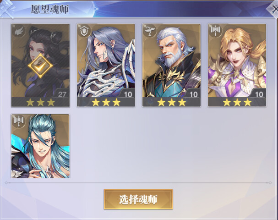Click the 27 badge on black-haired card

[x=62, y=94]
